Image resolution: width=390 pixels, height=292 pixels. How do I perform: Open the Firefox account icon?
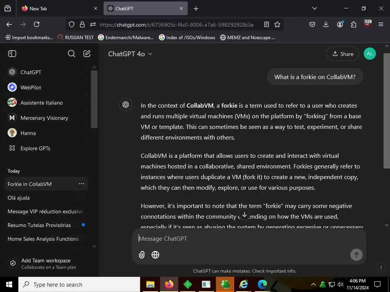coord(340,24)
